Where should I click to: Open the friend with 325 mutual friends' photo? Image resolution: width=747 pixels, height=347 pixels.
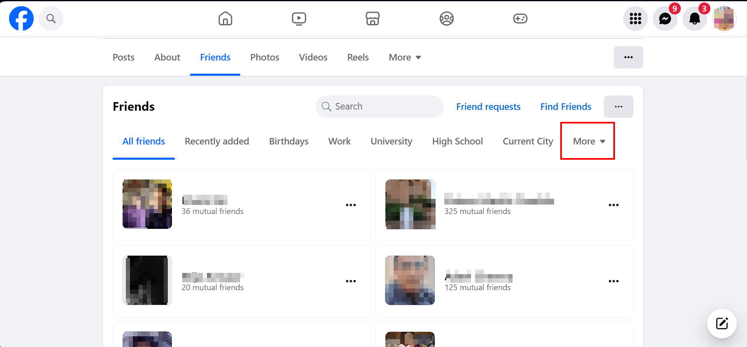411,204
